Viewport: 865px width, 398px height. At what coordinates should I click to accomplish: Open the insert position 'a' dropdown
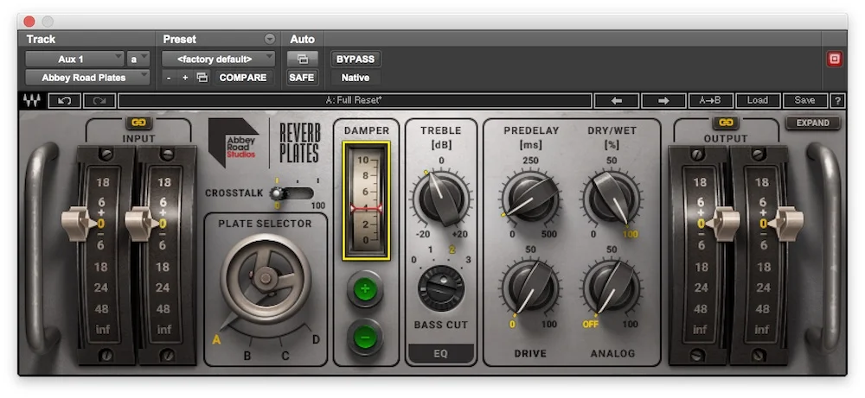click(x=138, y=59)
